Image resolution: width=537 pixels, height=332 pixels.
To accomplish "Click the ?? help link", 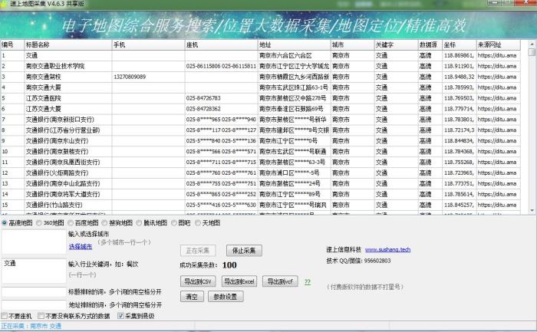I will pos(308,282).
